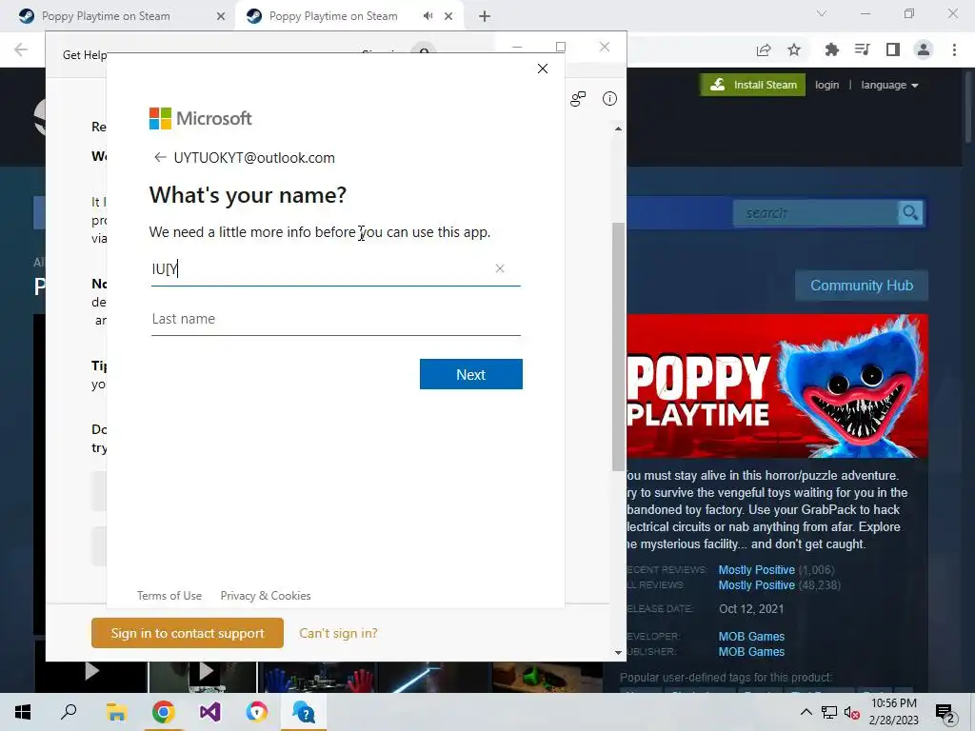
Task: Click the Steam search magnifier button
Action: tap(910, 213)
